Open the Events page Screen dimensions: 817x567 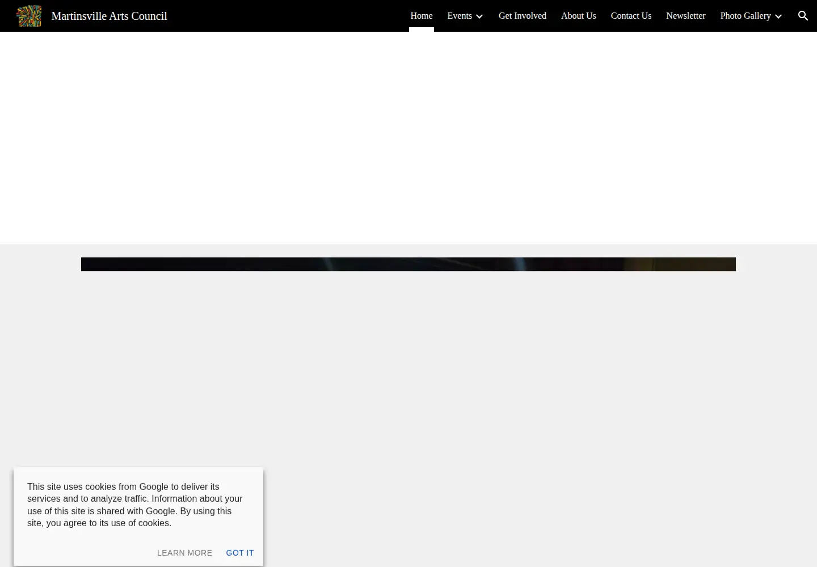click(460, 16)
